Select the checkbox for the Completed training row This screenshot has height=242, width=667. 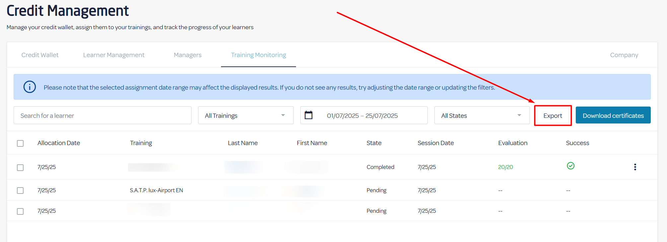[x=20, y=168]
